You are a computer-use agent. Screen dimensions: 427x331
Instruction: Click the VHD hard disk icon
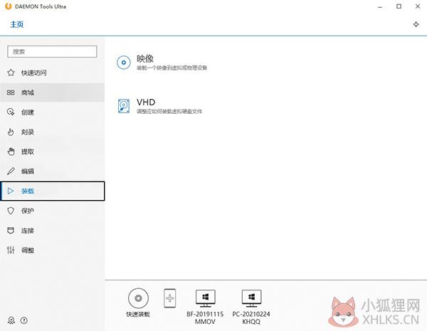tap(124, 106)
